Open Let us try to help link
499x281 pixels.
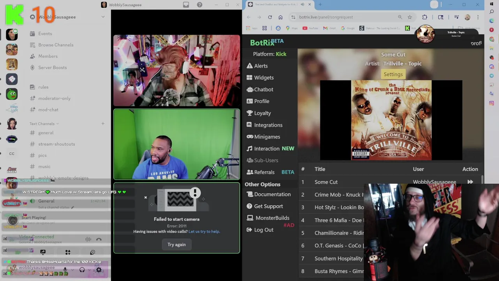coord(204,231)
